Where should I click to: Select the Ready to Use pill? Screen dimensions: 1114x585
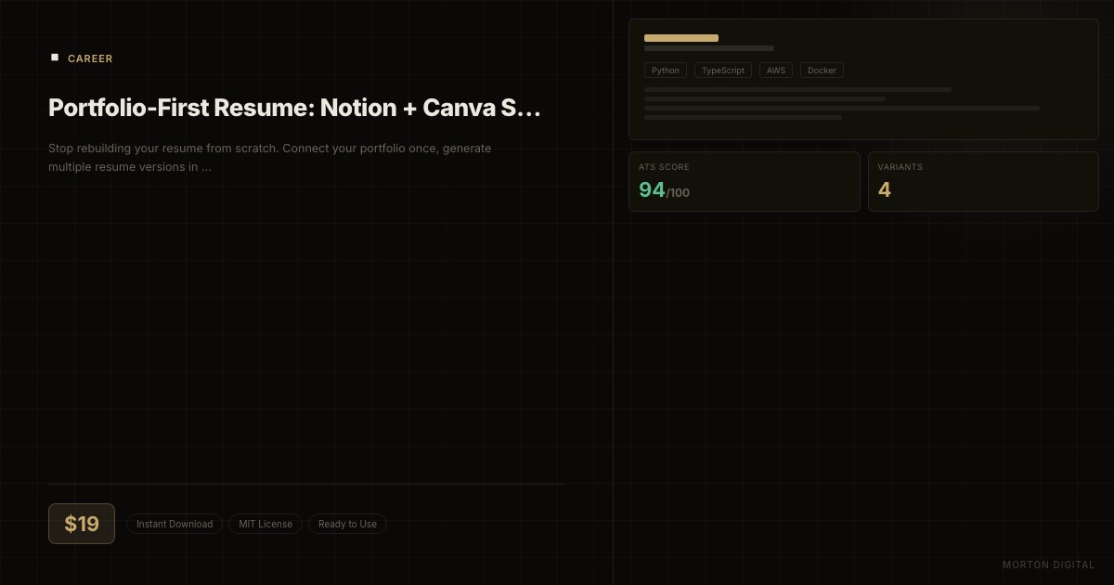point(347,524)
